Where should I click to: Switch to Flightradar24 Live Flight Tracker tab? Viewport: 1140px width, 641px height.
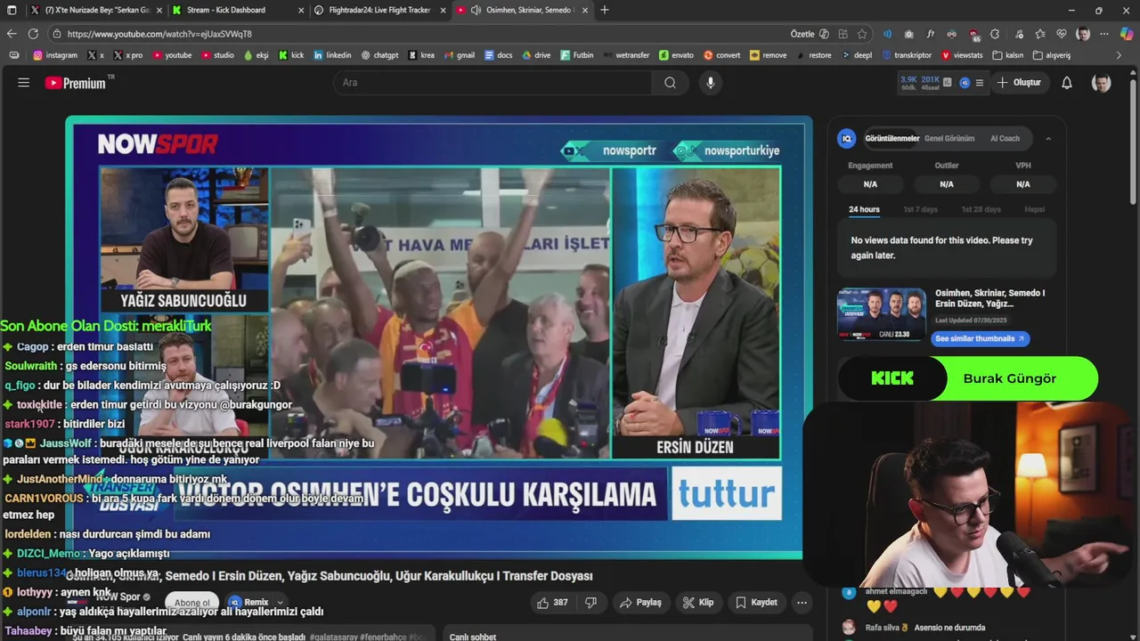click(379, 10)
